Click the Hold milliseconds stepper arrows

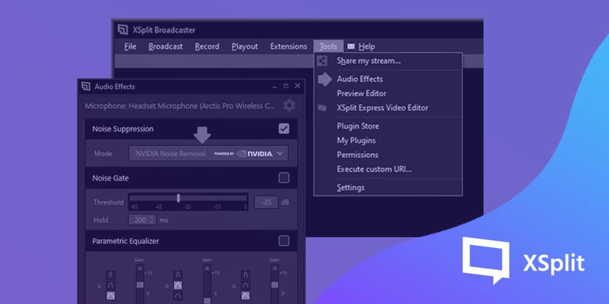click(152, 220)
